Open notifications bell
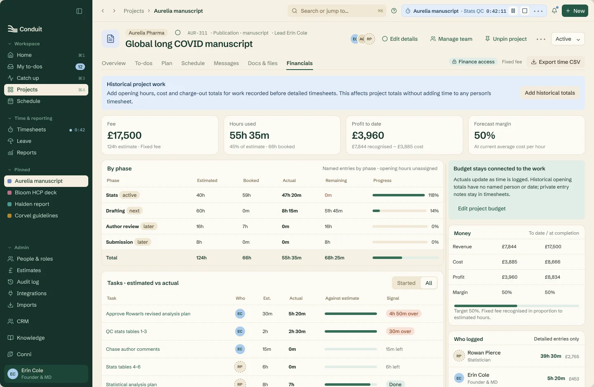 click(x=554, y=11)
